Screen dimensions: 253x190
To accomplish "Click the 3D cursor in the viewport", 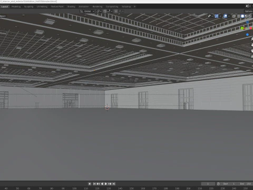I will (x=107, y=108).
